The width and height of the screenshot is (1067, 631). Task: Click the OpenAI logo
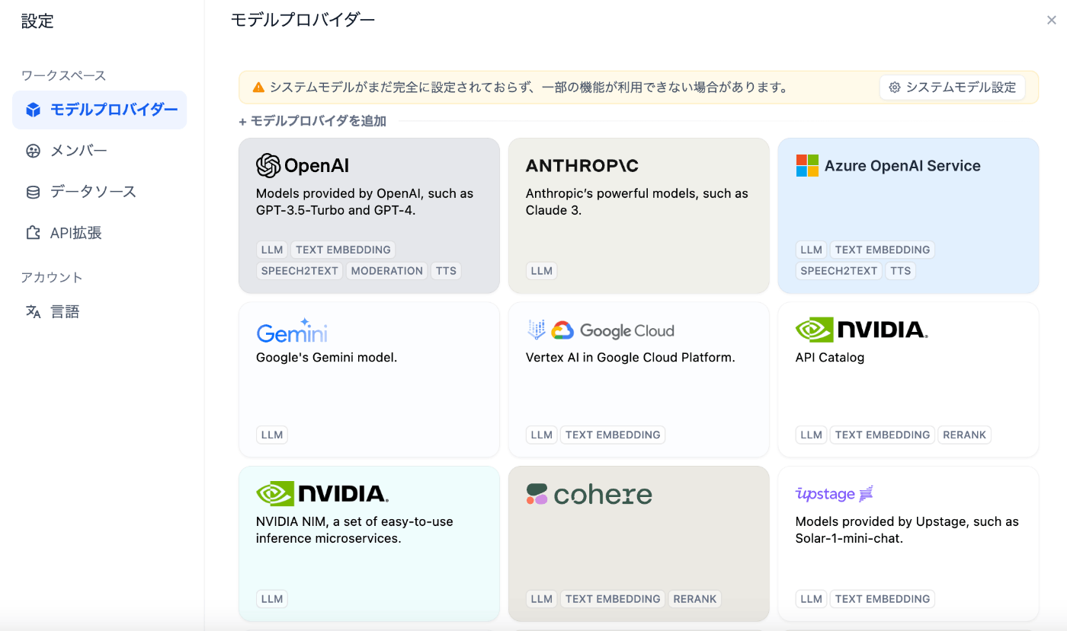(x=303, y=165)
